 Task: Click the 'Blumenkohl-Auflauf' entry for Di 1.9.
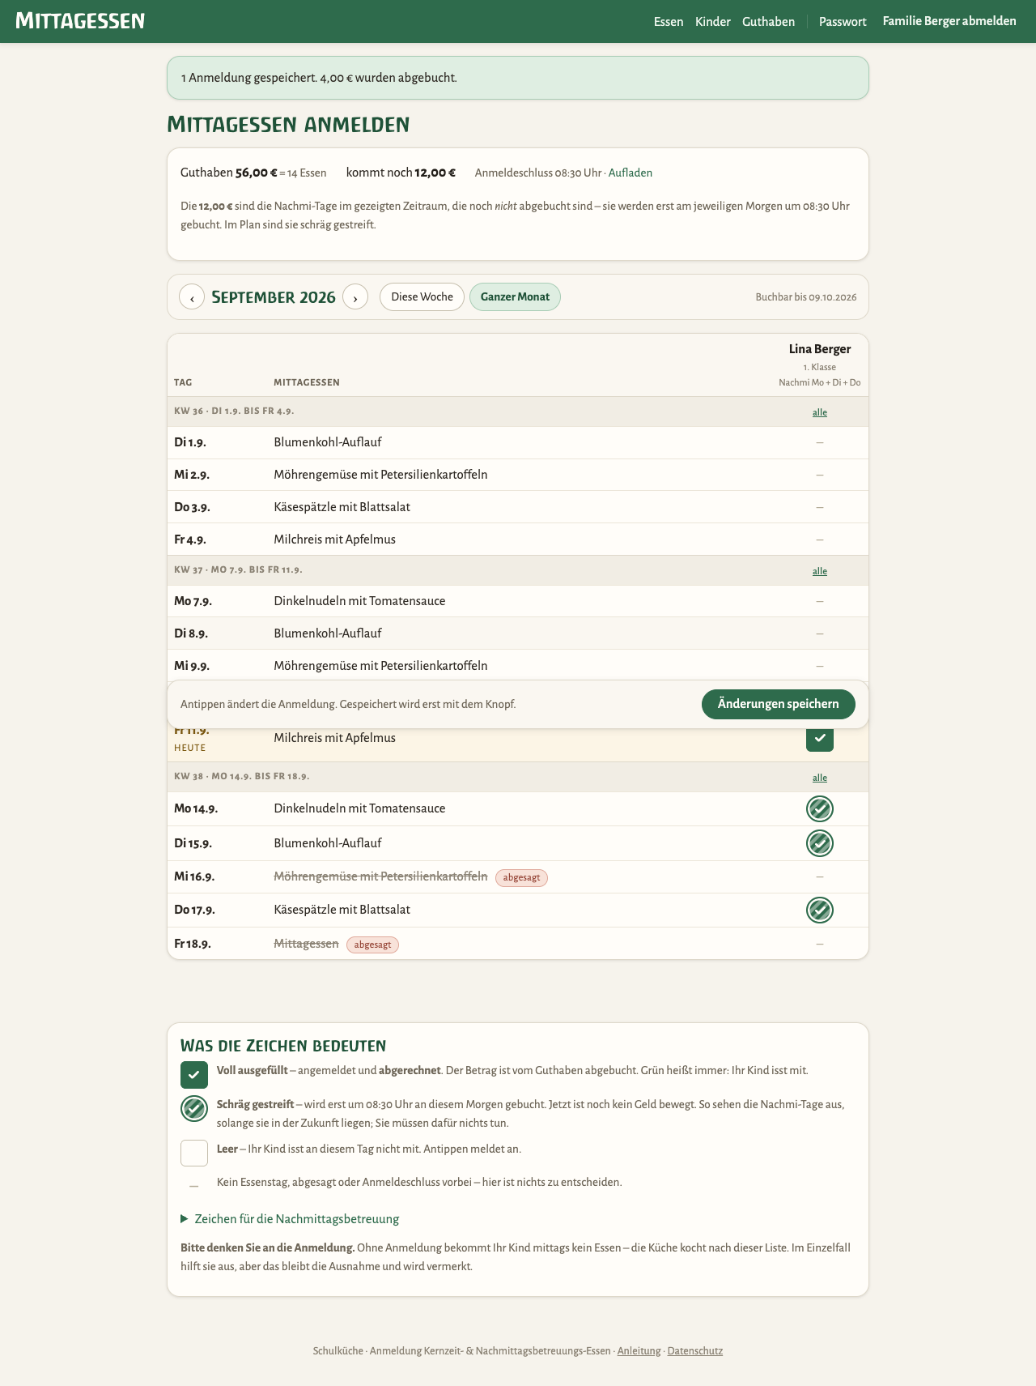328,442
